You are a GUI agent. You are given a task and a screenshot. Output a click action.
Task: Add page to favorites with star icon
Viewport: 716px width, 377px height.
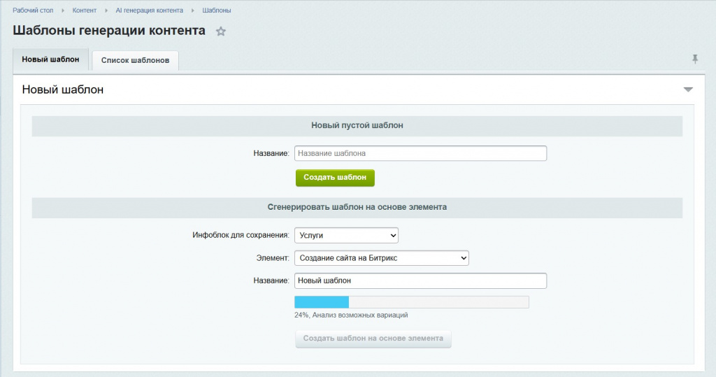coord(221,31)
